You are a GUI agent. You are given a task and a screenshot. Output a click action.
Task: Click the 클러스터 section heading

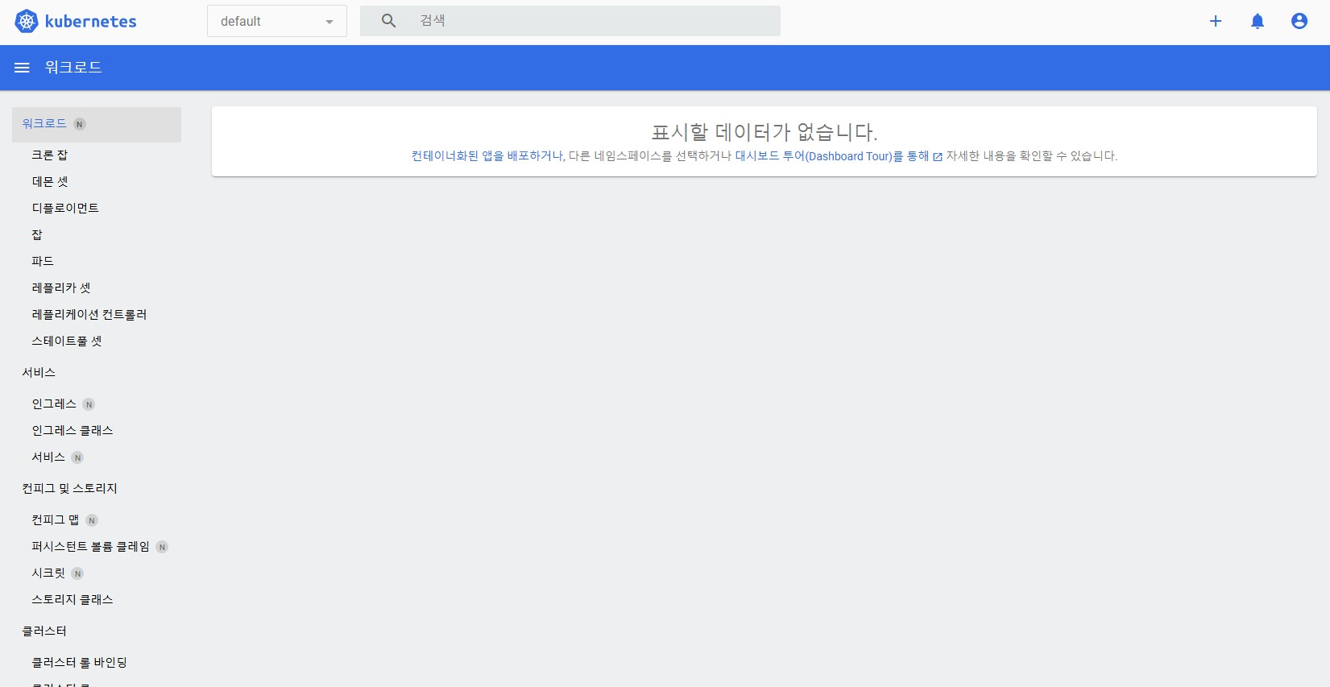tap(44, 631)
